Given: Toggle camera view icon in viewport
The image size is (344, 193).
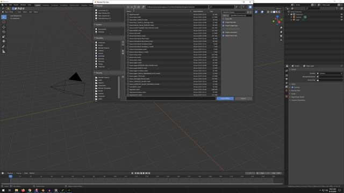Looking at the screenshot, I should coord(281,36).
